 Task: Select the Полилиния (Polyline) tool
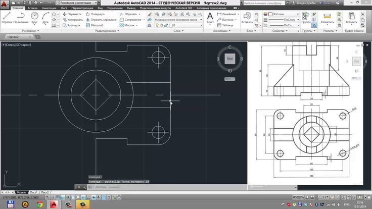pos(21,18)
